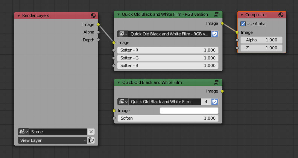The height and width of the screenshot is (158, 298).
Task: Open the View Layer dropdown
Action: tap(52, 140)
